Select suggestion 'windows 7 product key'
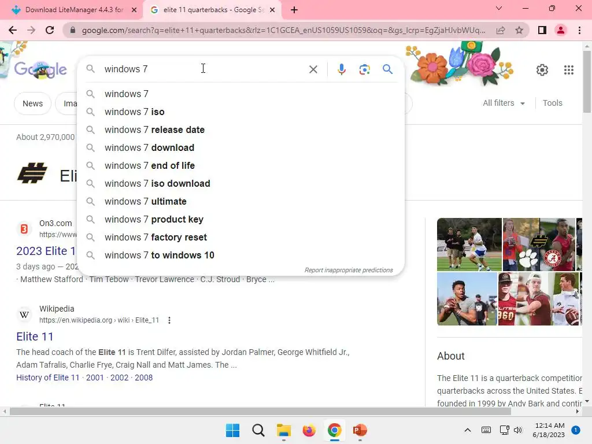Image resolution: width=592 pixels, height=444 pixels. (240, 219)
